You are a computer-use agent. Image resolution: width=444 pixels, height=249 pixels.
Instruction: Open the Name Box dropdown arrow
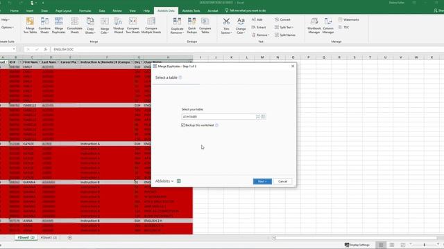[14, 49]
